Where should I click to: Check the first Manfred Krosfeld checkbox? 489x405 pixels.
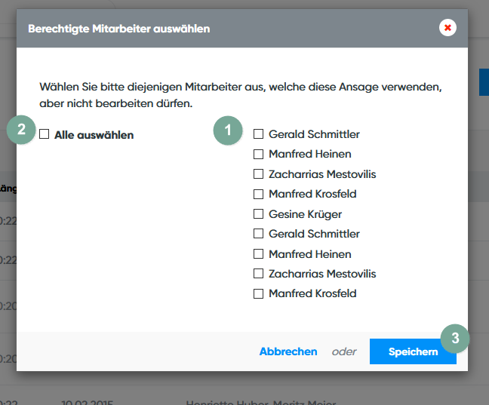pos(258,194)
